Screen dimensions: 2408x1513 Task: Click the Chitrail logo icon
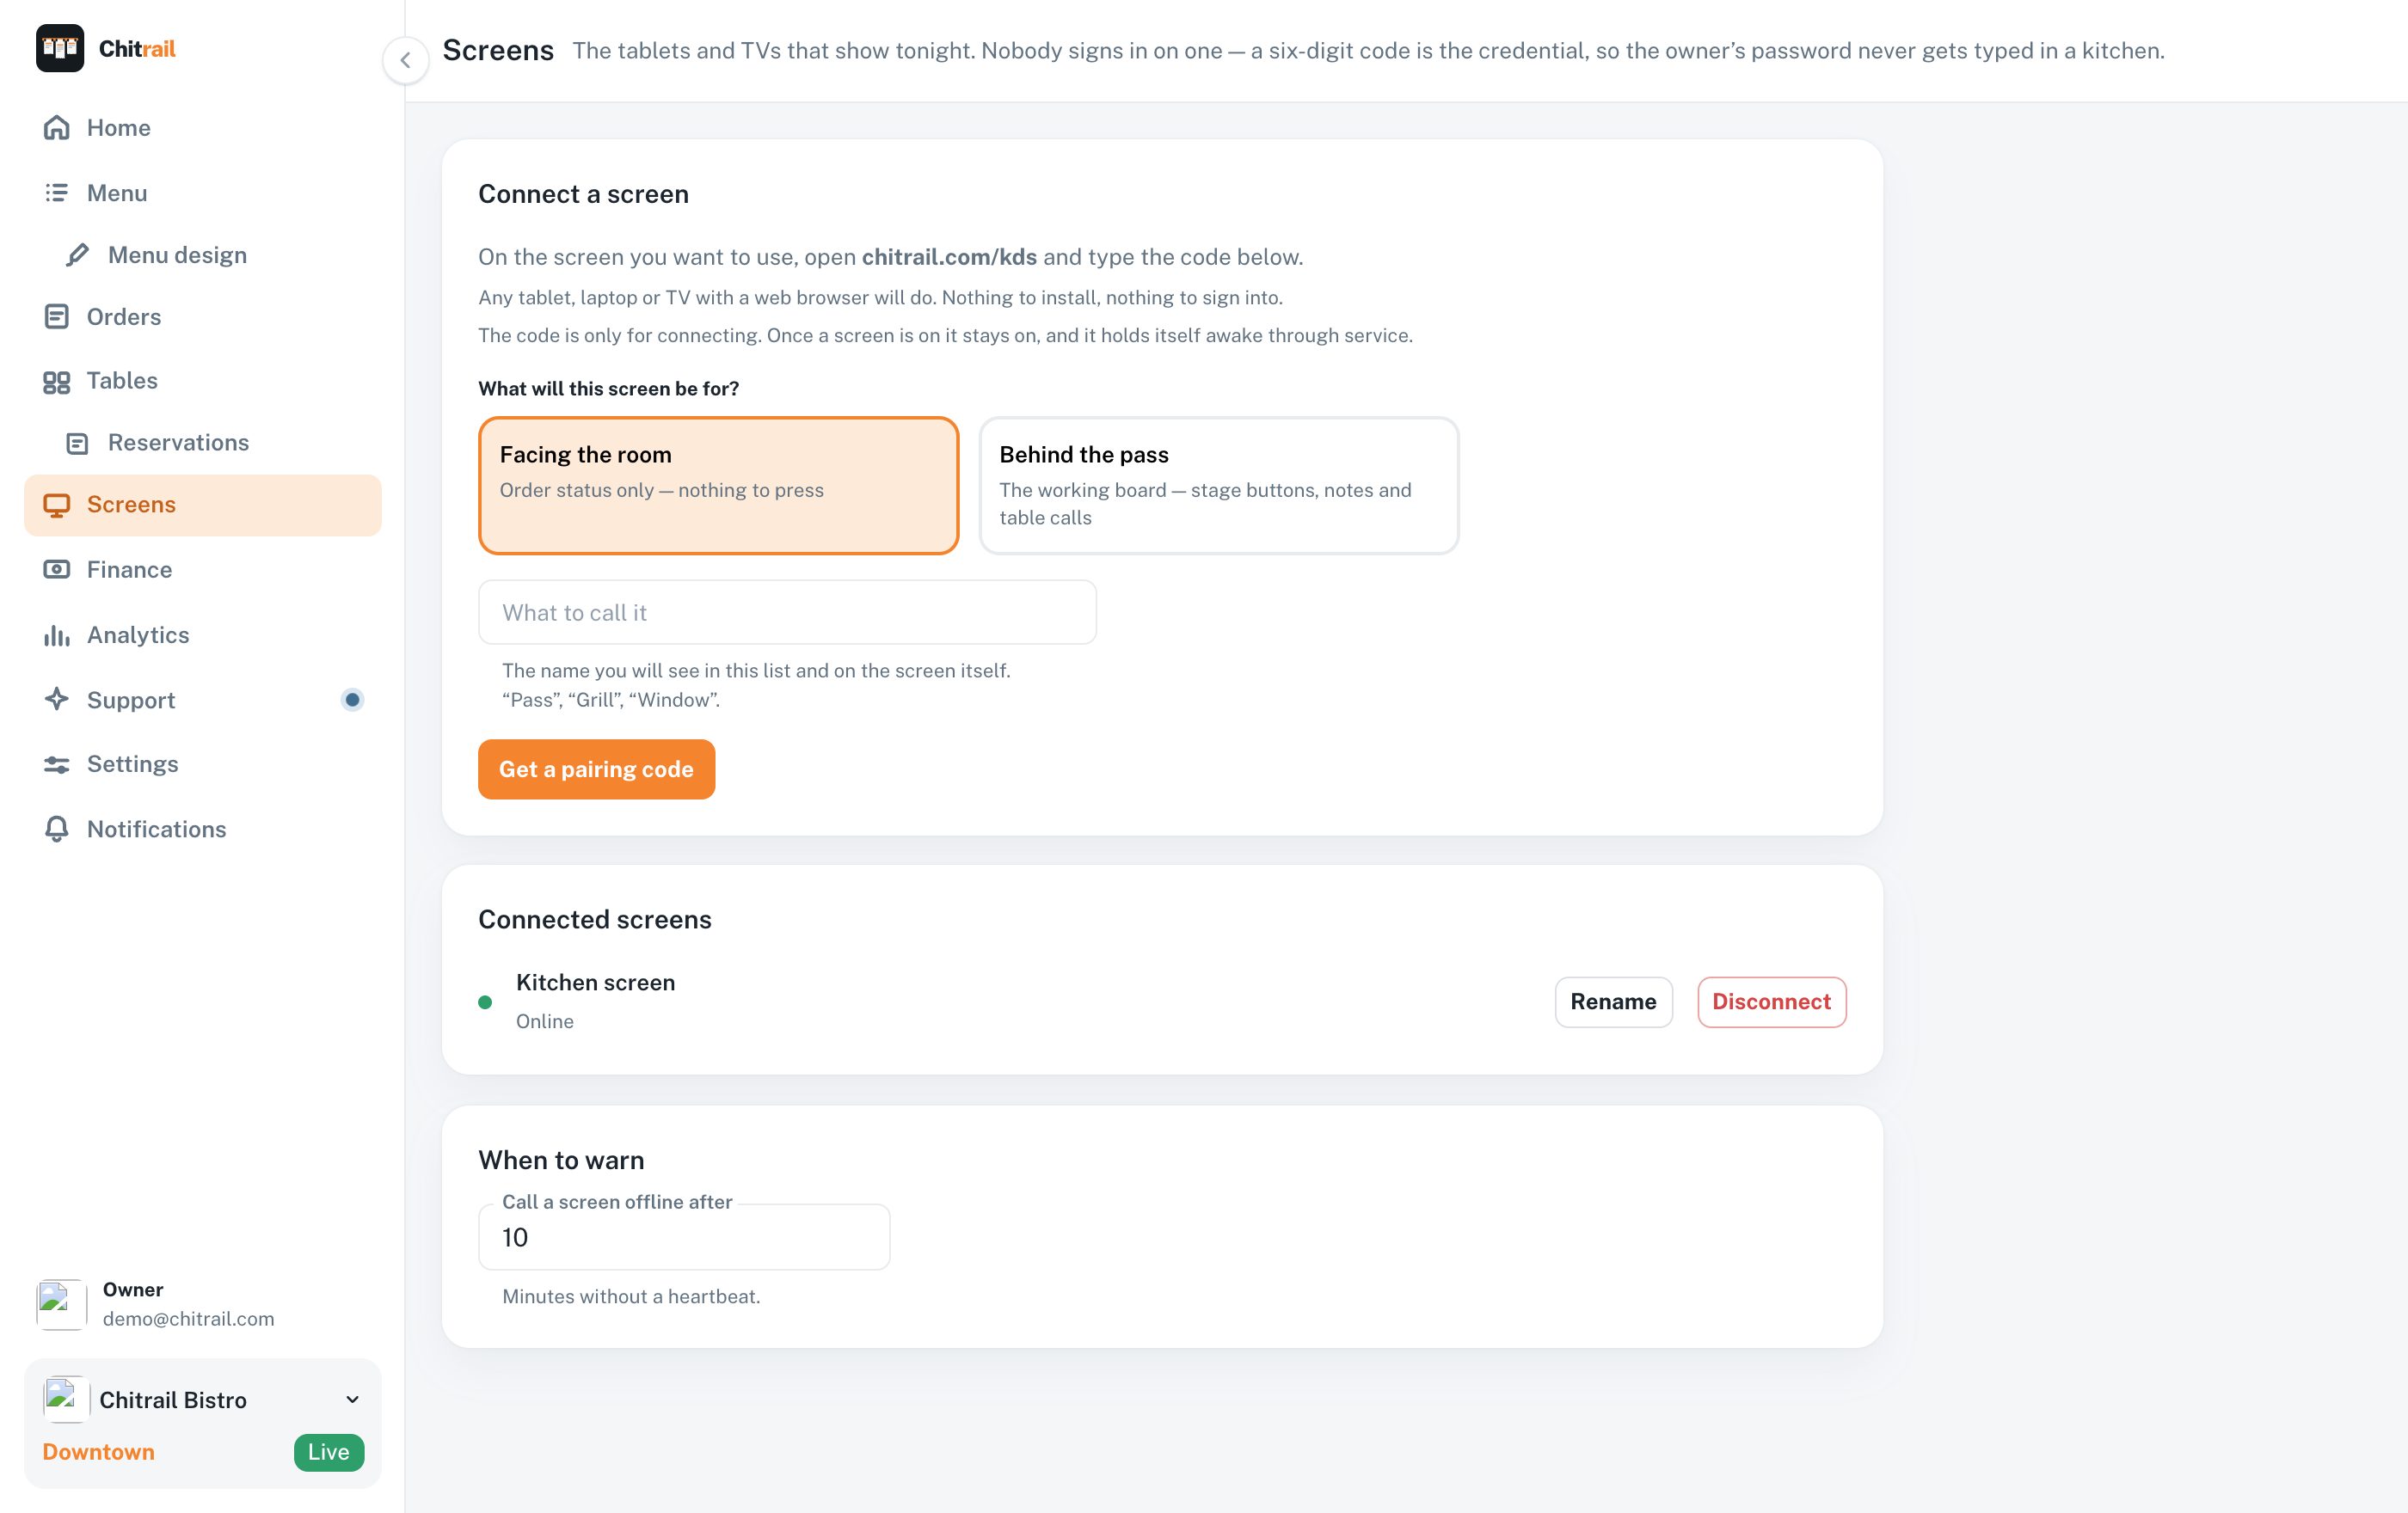tap(60, 48)
